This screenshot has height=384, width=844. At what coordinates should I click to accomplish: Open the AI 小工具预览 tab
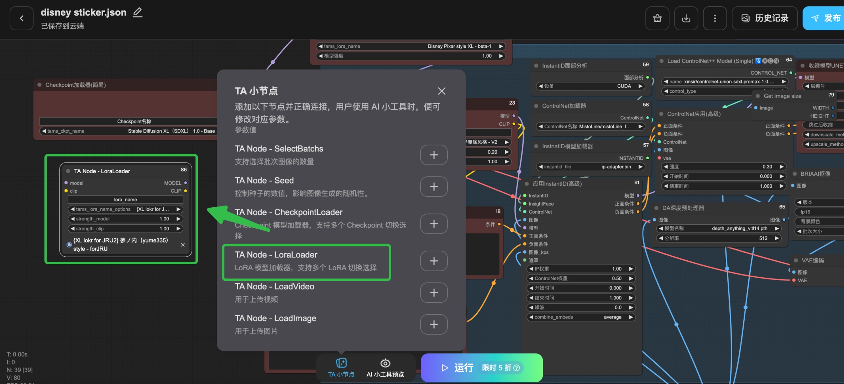tap(385, 368)
